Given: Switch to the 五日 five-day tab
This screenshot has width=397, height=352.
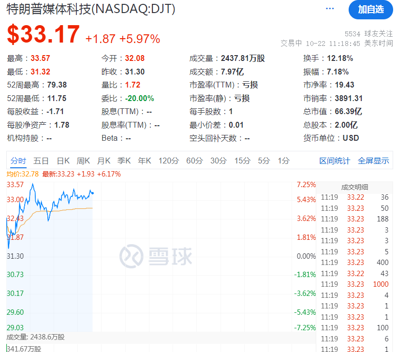Looking at the screenshot, I should (x=41, y=161).
